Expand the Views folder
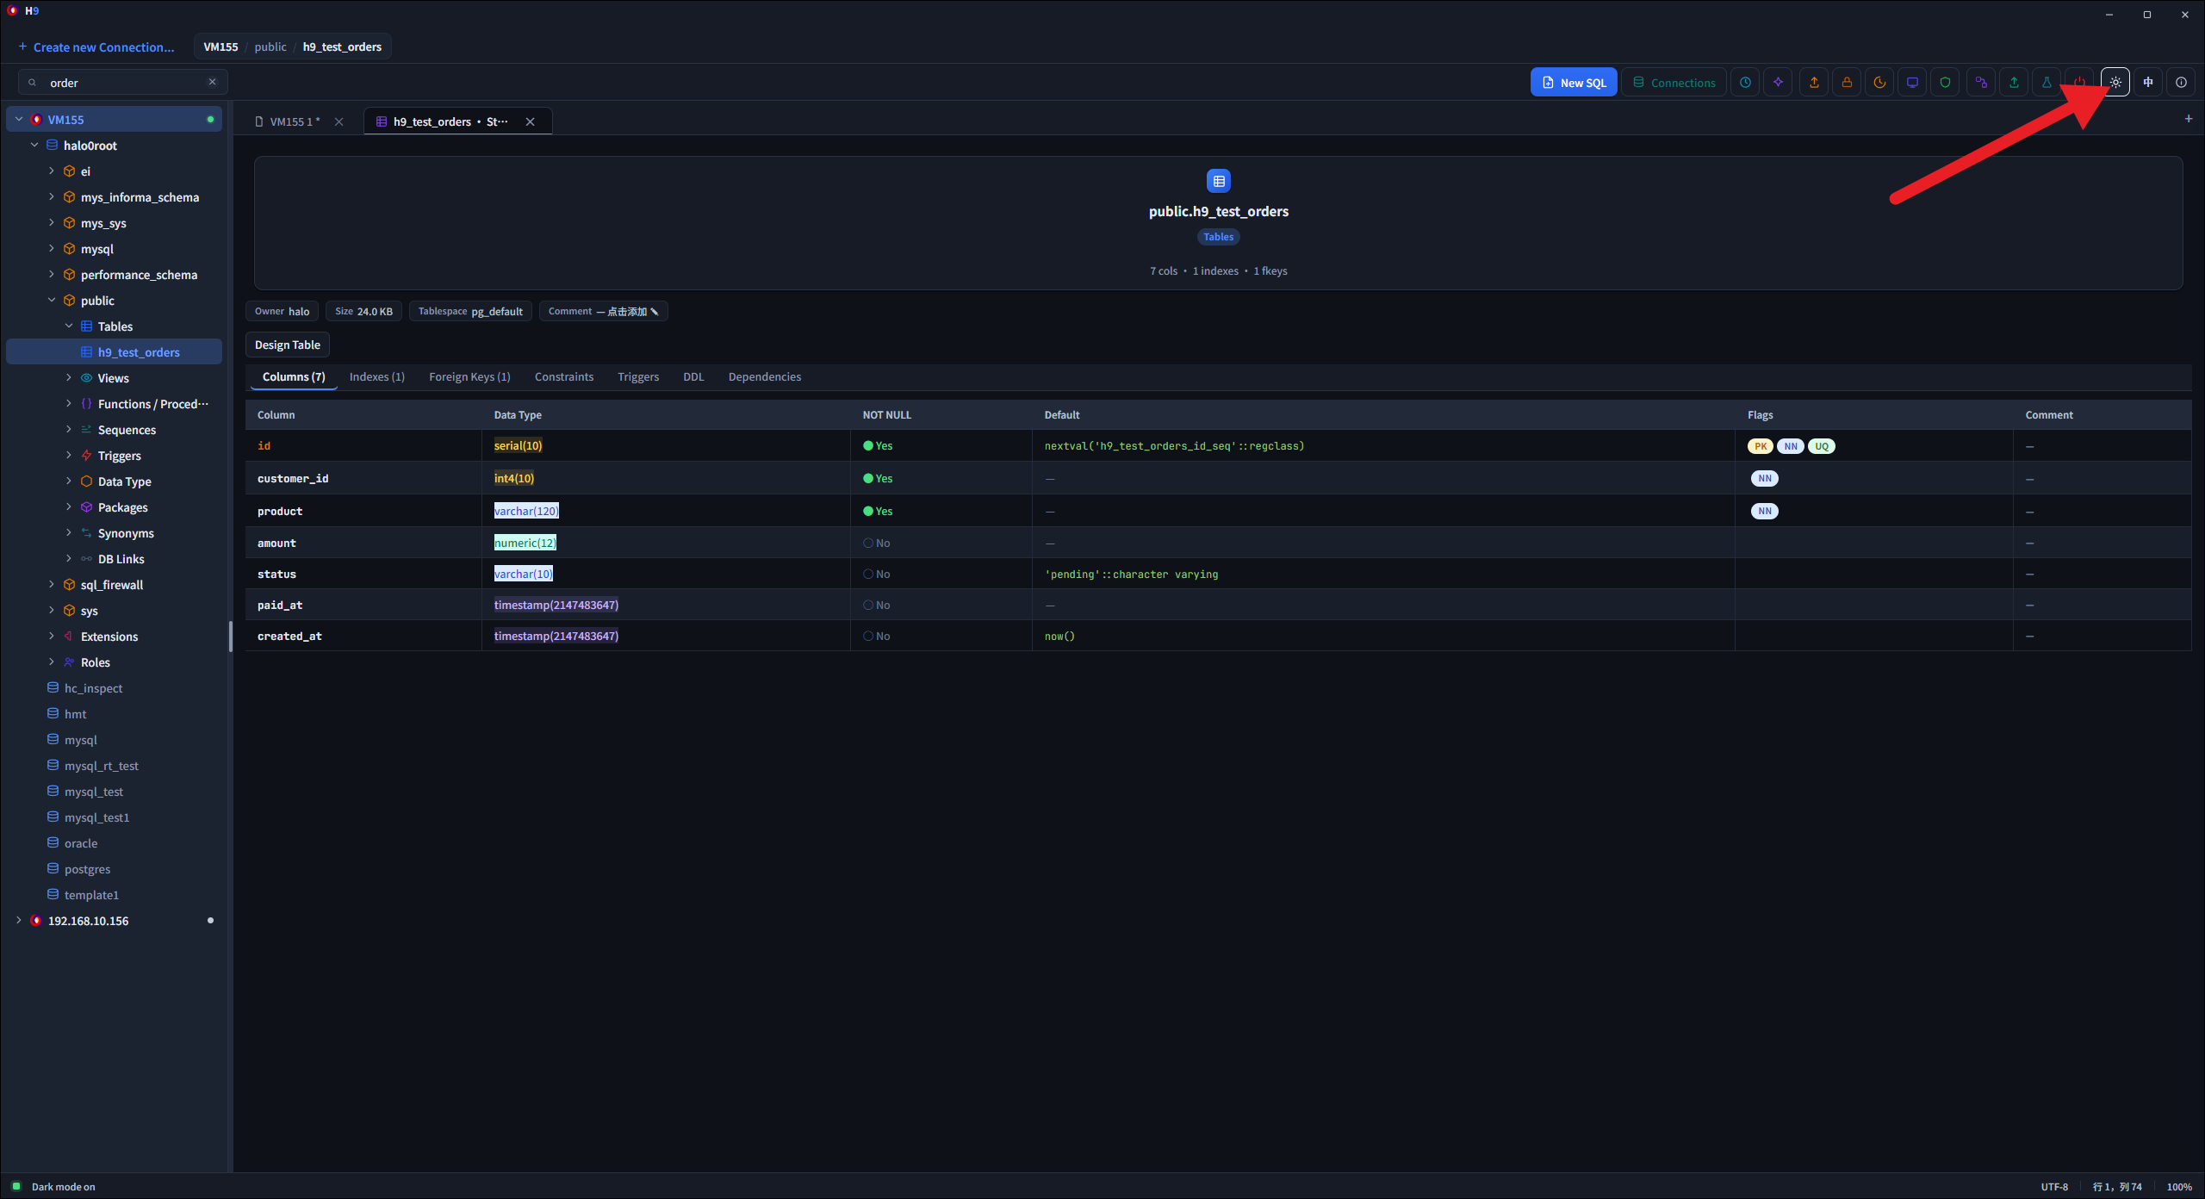The image size is (2205, 1199). pyautogui.click(x=69, y=378)
